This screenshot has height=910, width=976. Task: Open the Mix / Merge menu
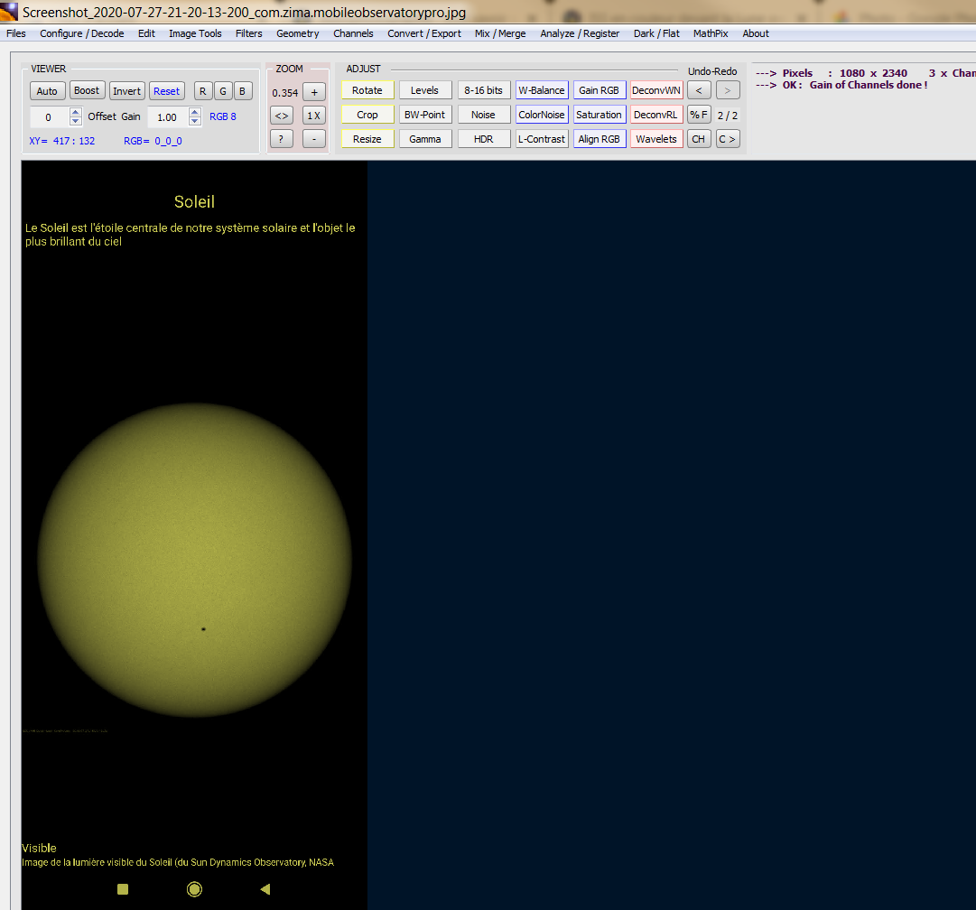[500, 33]
